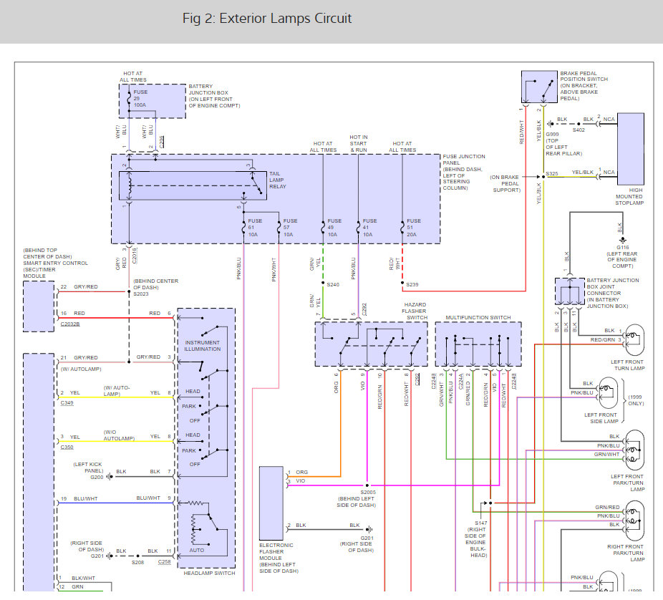This screenshot has width=663, height=600.
Task: Click the 'S325' splice label
Action: [x=552, y=174]
